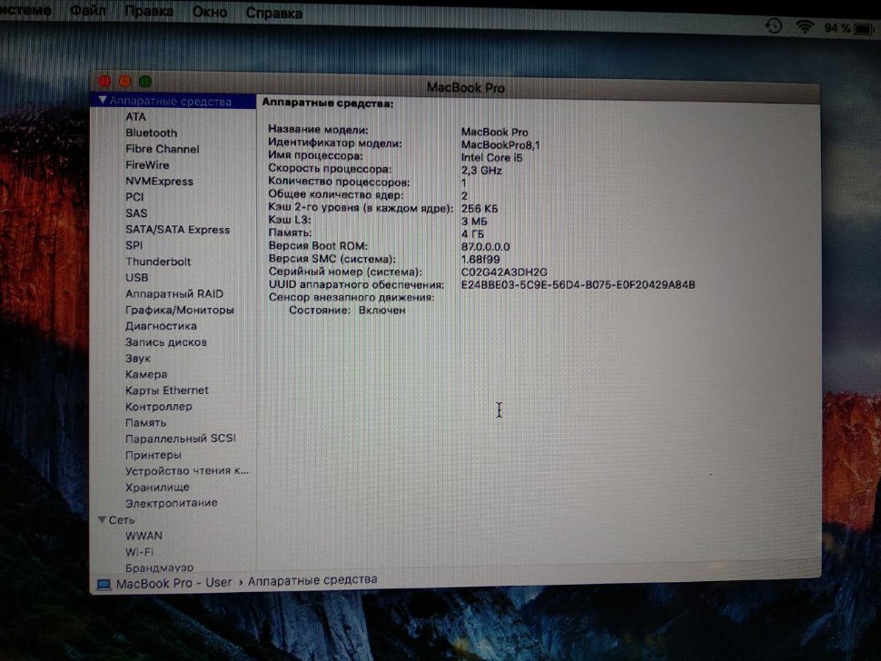The height and width of the screenshot is (661, 881).
Task: Select Контроллер in the sidebar
Action: tap(158, 407)
